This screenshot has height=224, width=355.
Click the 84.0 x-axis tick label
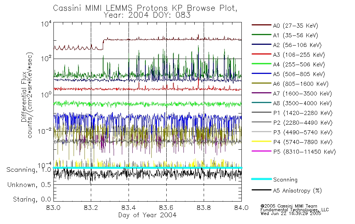tap(241, 208)
